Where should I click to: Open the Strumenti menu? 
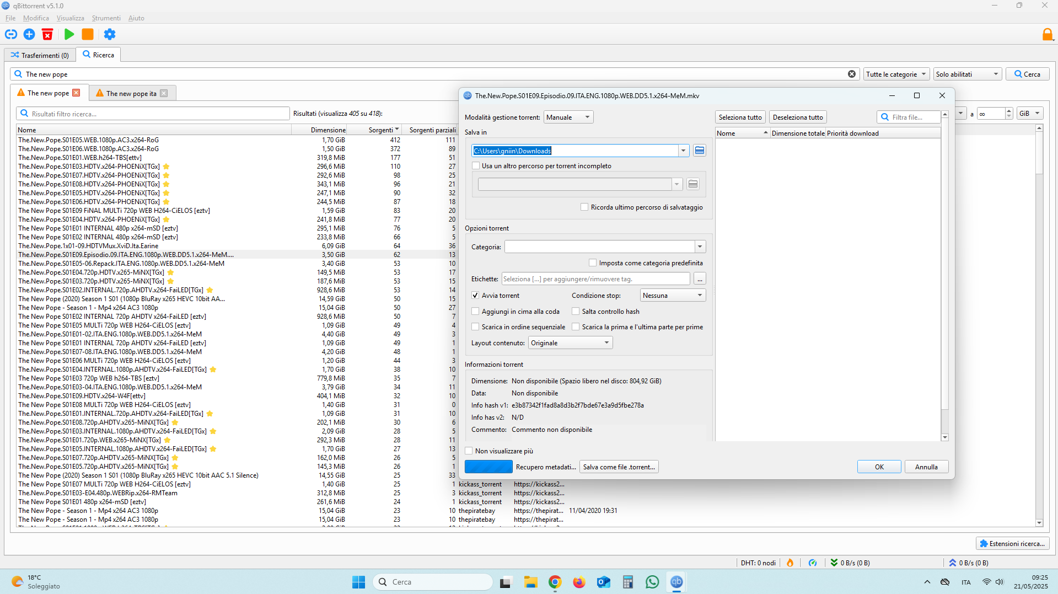pos(106,18)
